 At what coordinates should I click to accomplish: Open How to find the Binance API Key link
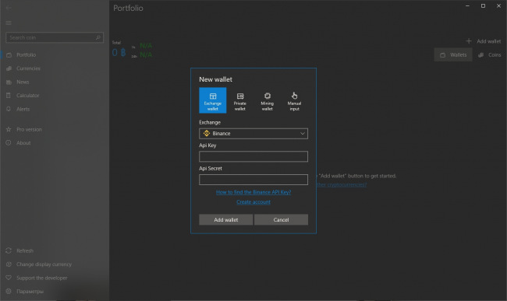253,192
